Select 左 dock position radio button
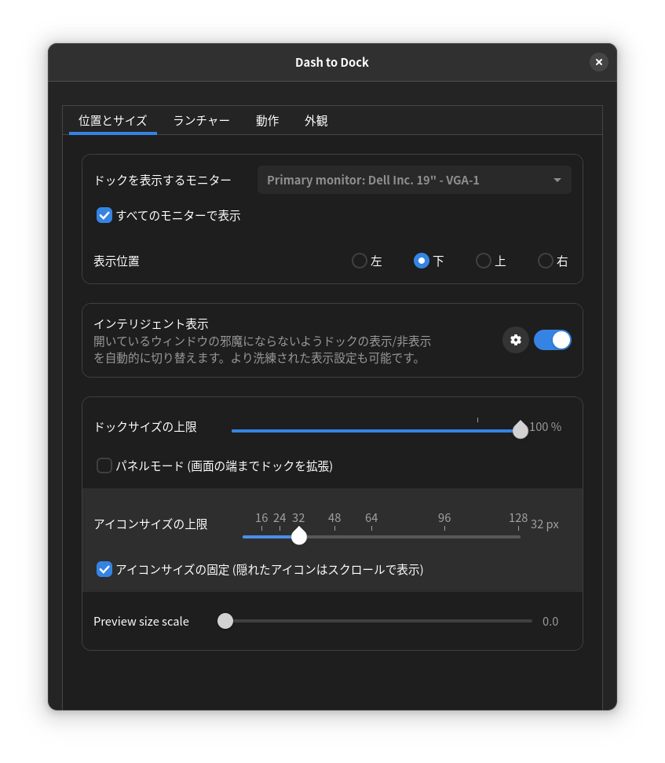Viewport: 665px width, 763px height. point(360,261)
